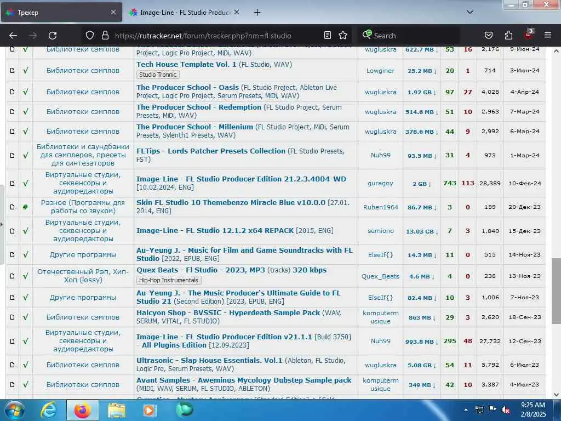Switch to Image-Line FL Studio tab
The width and height of the screenshot is (561, 421).
184,12
